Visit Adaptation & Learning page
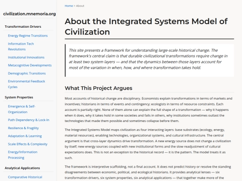242x181 pixels. click(25, 136)
